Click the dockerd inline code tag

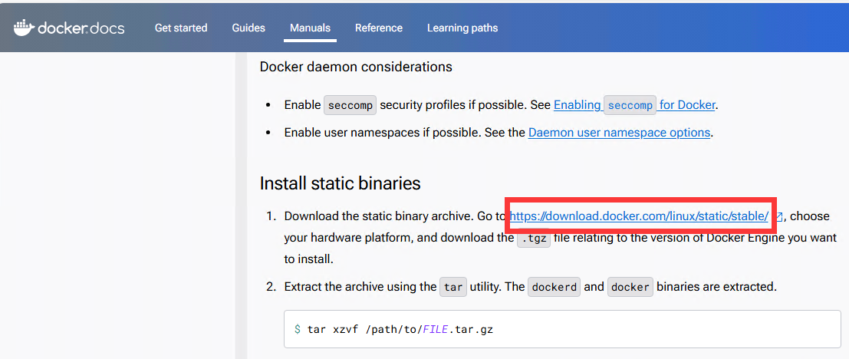554,288
